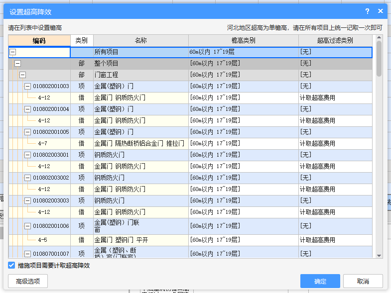
Task: Confirm with the 确定 button
Action: (x=320, y=281)
